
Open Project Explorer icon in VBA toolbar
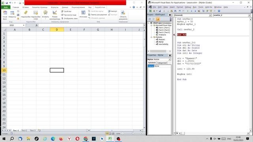pyautogui.click(x=203, y=11)
